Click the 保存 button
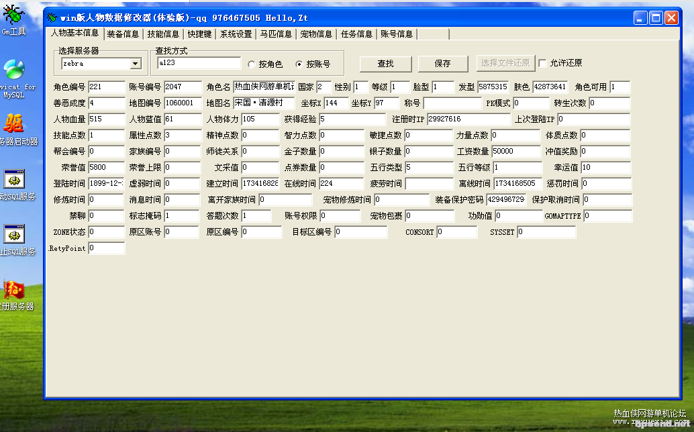Screen dimensions: 694x432 pos(442,64)
